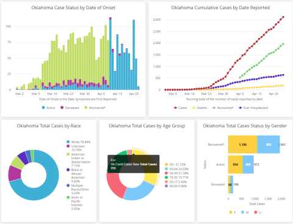Toggle Ever Hospitalized line in legend
This screenshot has width=293, height=224.
(253, 108)
